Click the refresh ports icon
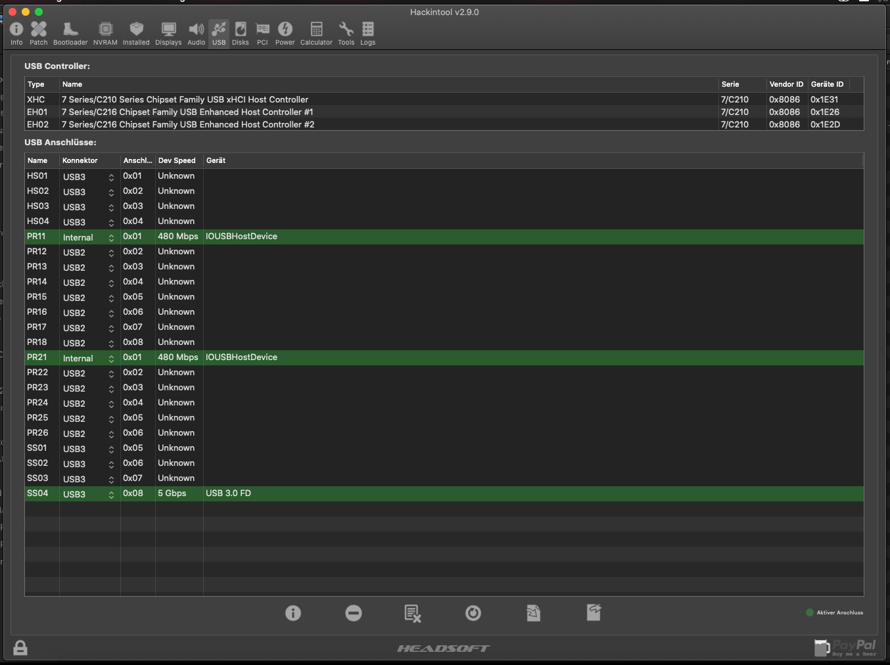 473,613
